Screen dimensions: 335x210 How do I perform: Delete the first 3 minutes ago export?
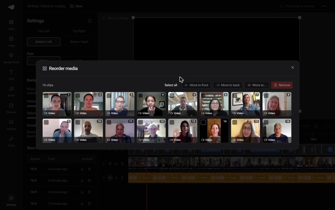click(89, 181)
